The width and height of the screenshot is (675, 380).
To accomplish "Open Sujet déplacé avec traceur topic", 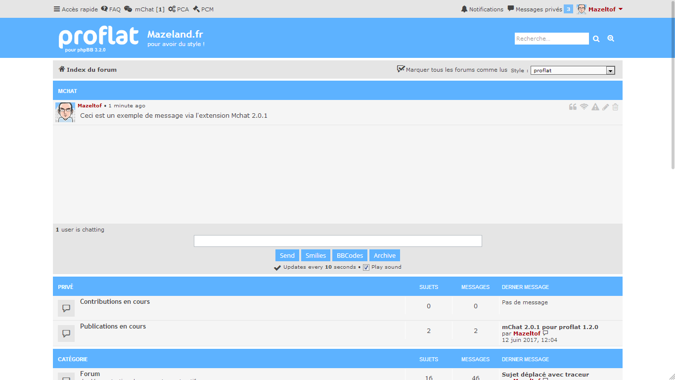I will [545, 375].
